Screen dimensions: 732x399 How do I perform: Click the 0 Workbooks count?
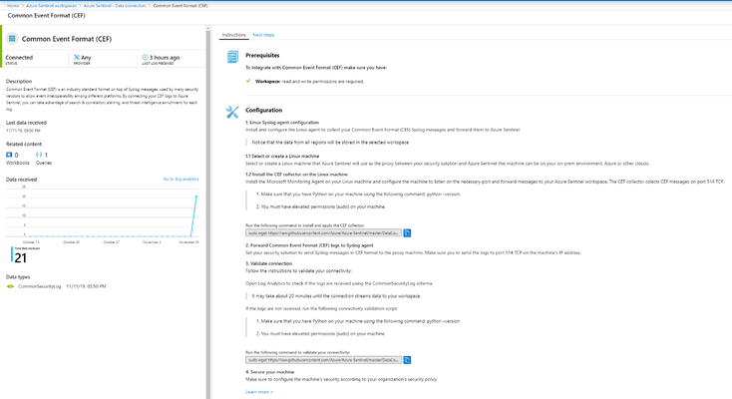[x=16, y=156]
